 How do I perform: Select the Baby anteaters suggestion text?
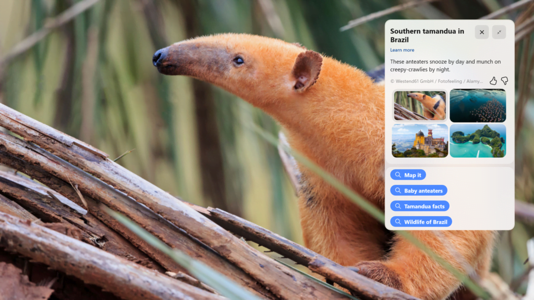click(423, 191)
